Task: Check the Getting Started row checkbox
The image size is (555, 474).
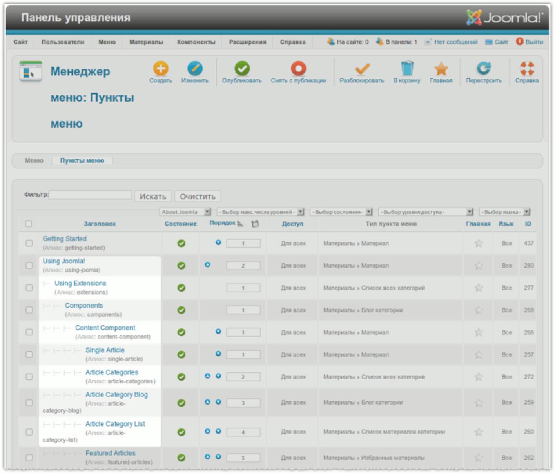Action: pyautogui.click(x=29, y=243)
